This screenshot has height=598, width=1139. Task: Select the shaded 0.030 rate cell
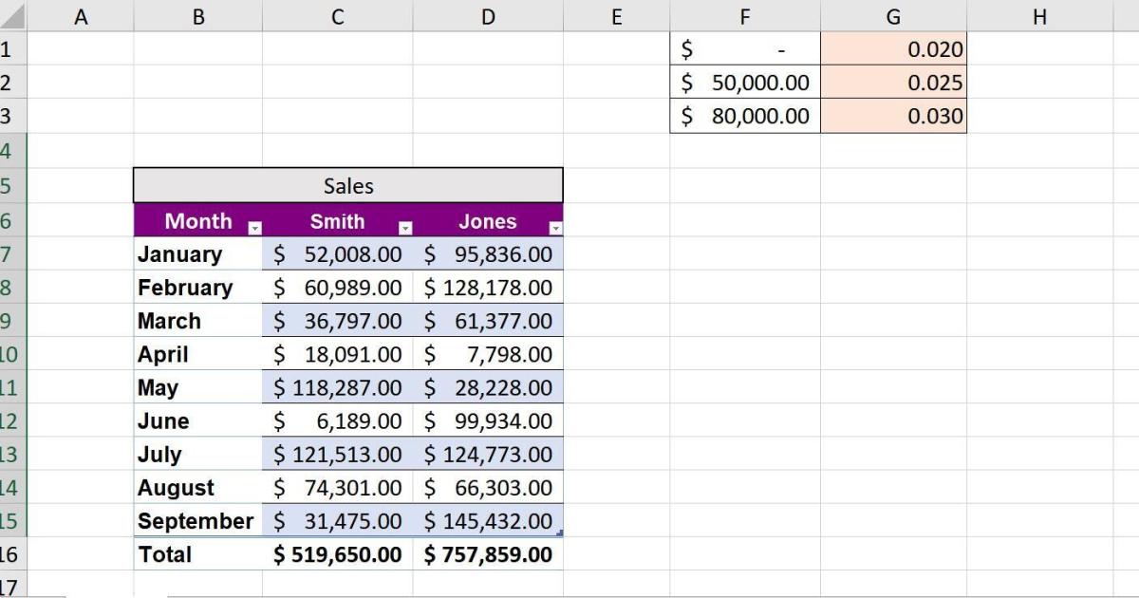[x=892, y=116]
